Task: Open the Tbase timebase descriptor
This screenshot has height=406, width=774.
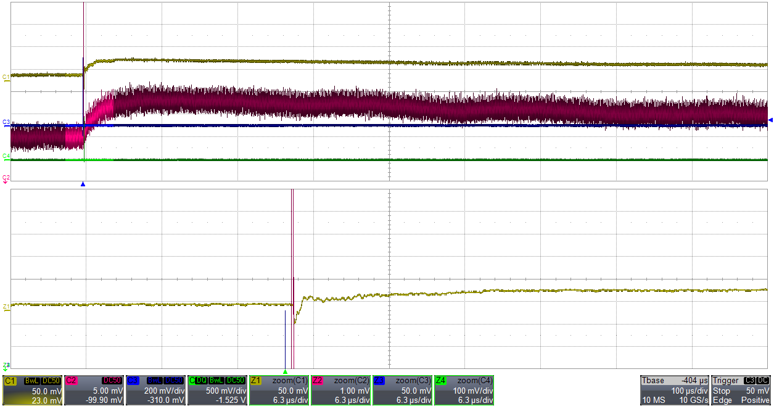Action: click(x=675, y=390)
